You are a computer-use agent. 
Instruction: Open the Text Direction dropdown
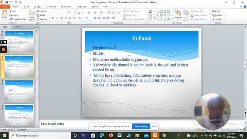click(x=132, y=11)
